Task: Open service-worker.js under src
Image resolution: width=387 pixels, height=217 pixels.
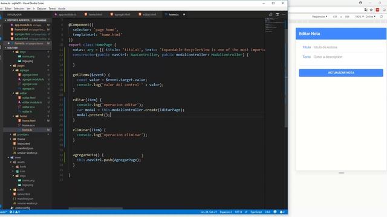Action: click(27, 153)
